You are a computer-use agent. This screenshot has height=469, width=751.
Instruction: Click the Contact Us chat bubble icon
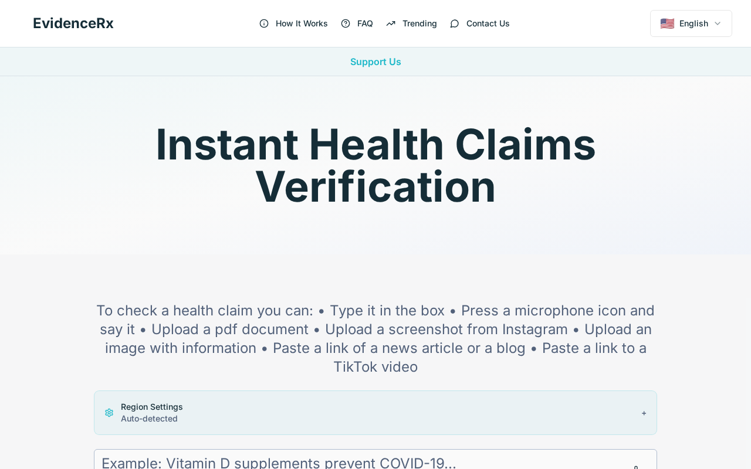pos(455,23)
